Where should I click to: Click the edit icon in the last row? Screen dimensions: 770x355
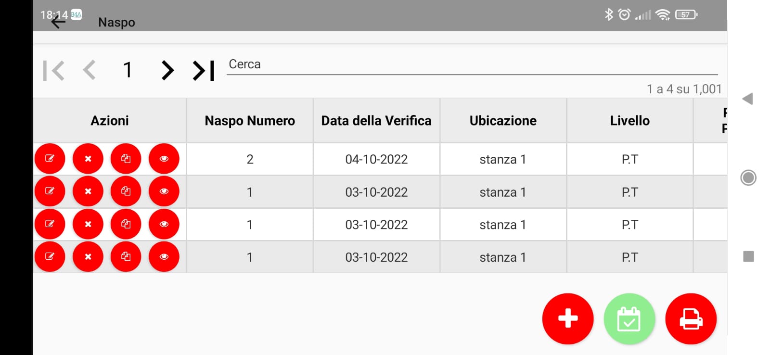(50, 257)
